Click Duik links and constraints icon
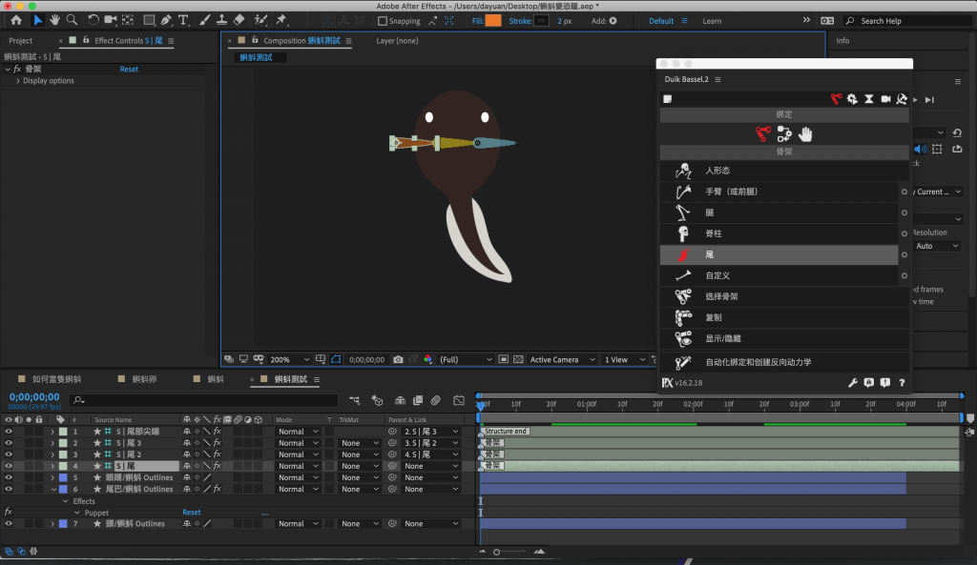This screenshot has height=565, width=977. pos(784,133)
